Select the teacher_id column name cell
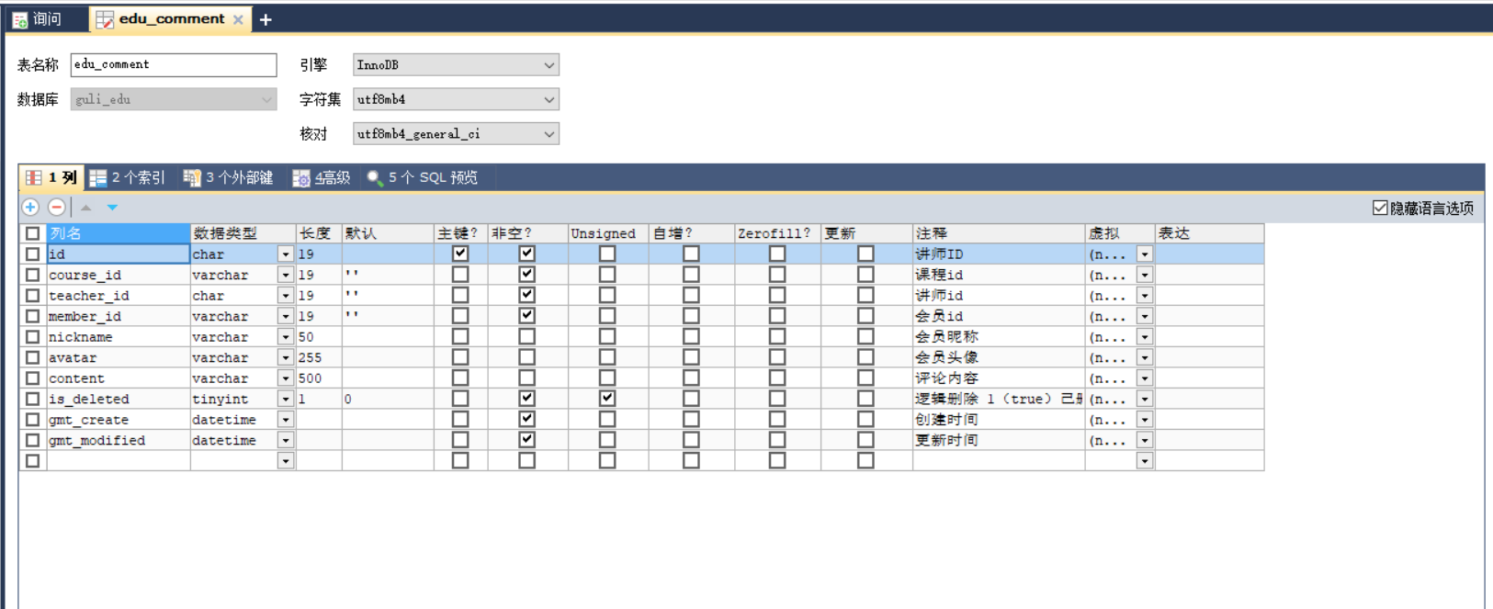Viewport: 1493px width, 609px height. click(x=118, y=296)
